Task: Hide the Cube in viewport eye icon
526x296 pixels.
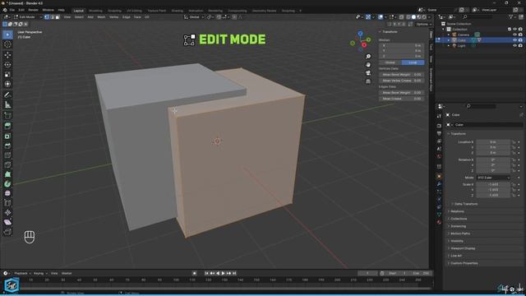Action: (x=514, y=40)
